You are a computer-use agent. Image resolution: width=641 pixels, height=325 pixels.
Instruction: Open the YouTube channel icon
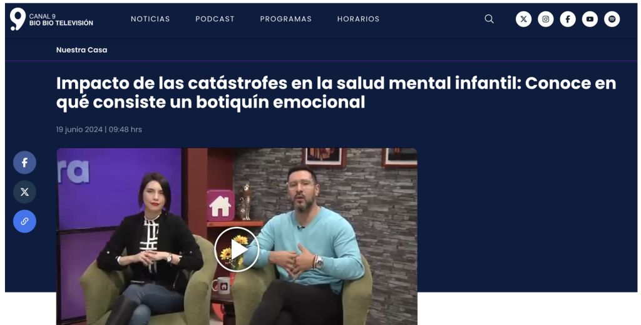click(x=590, y=19)
